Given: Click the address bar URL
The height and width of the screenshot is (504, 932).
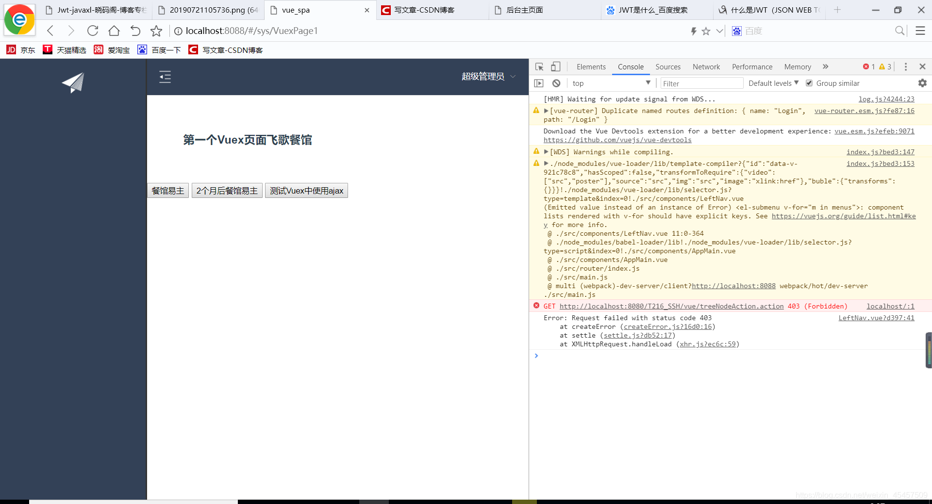Looking at the screenshot, I should coord(251,31).
